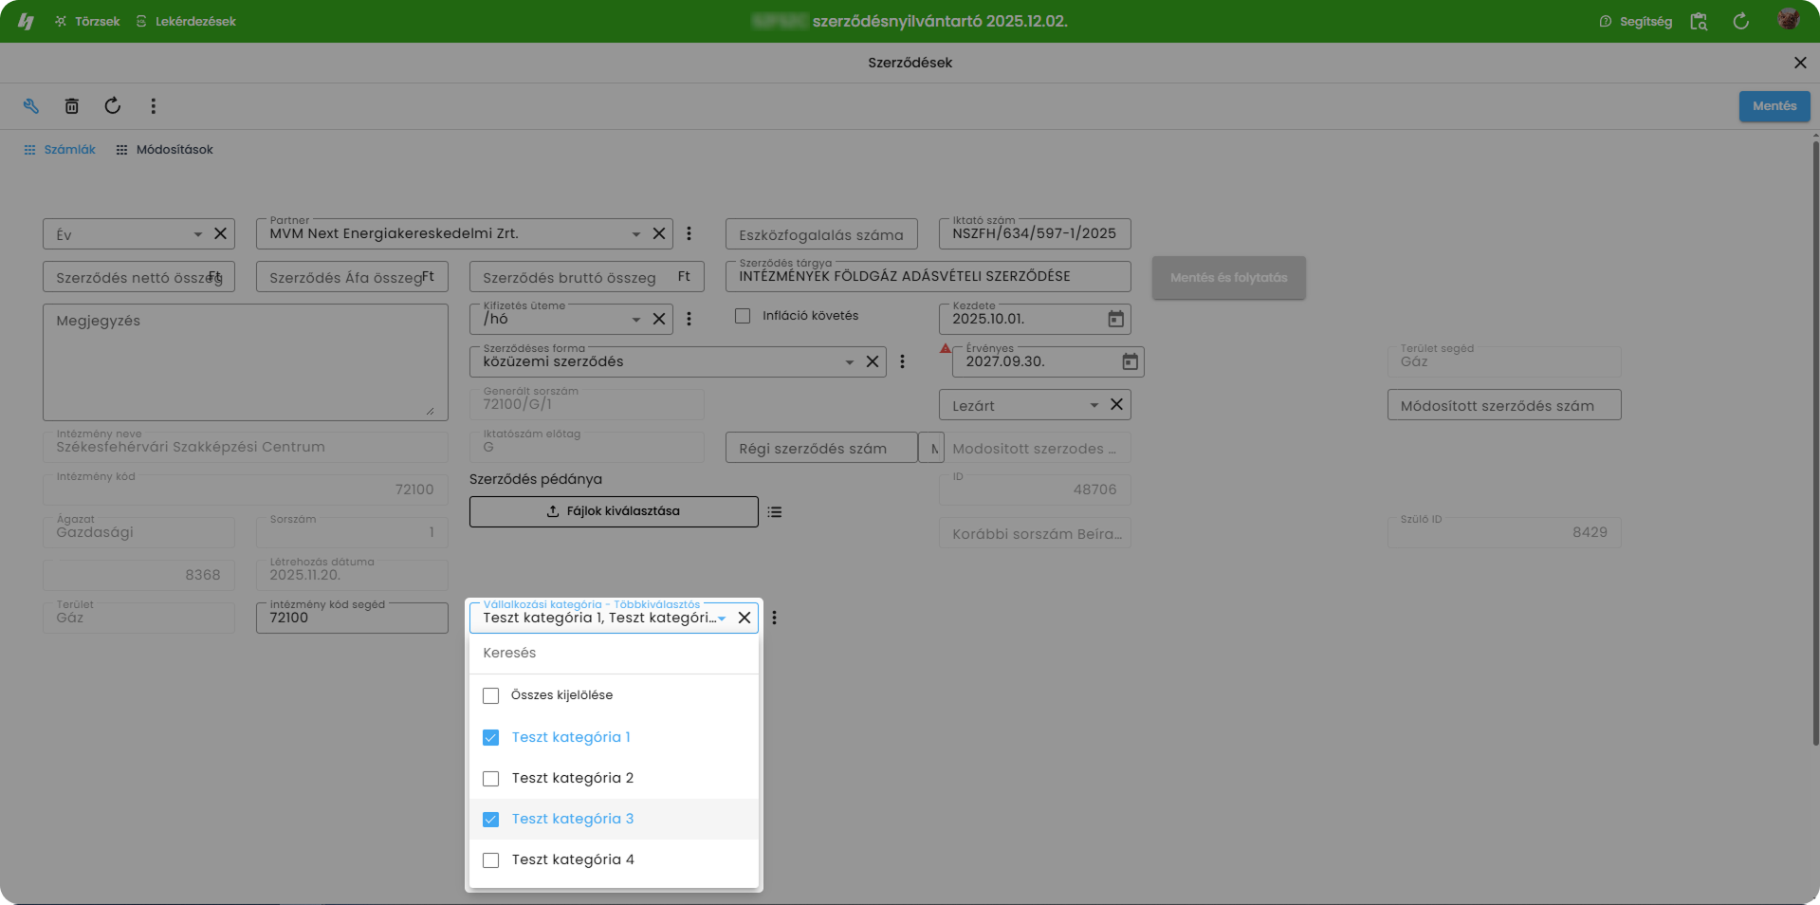Viewport: 1820px width, 905px height.
Task: Tick the Összes kijelölése checkbox
Action: [x=490, y=696]
